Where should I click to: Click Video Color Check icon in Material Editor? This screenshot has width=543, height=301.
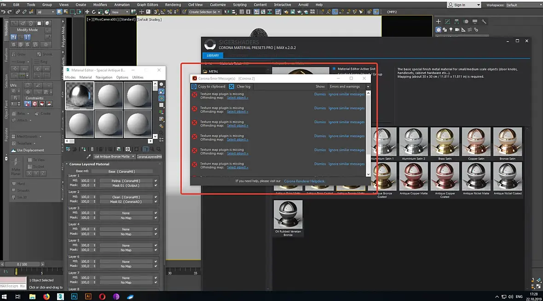pyautogui.click(x=162, y=112)
